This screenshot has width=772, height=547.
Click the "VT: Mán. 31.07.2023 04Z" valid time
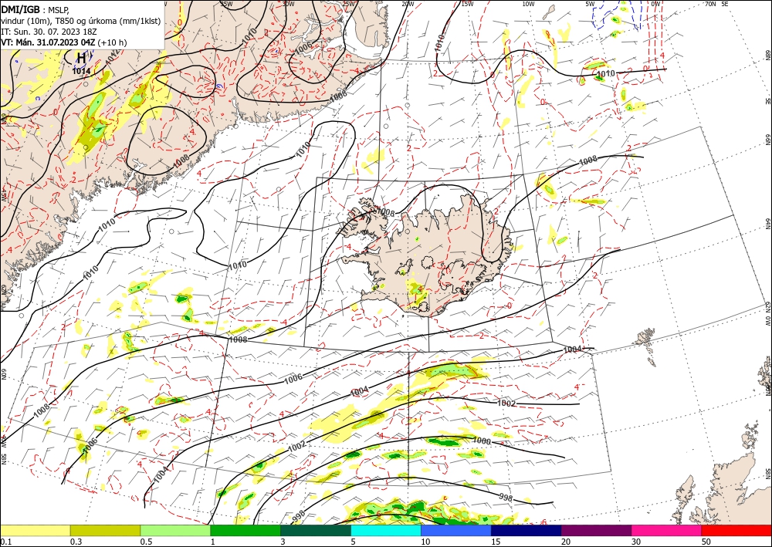[48, 42]
